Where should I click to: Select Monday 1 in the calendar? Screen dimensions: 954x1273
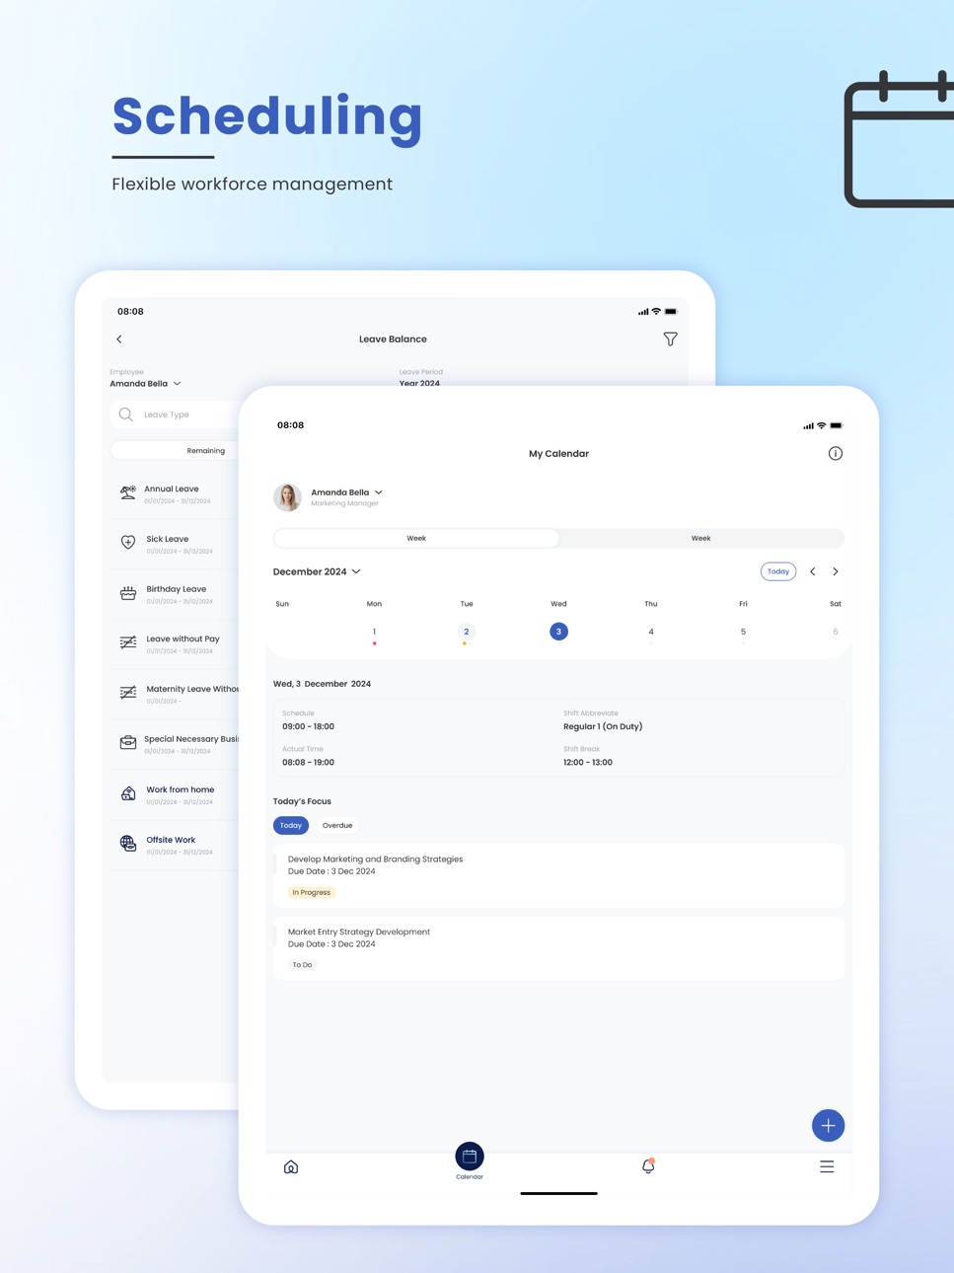tap(374, 632)
